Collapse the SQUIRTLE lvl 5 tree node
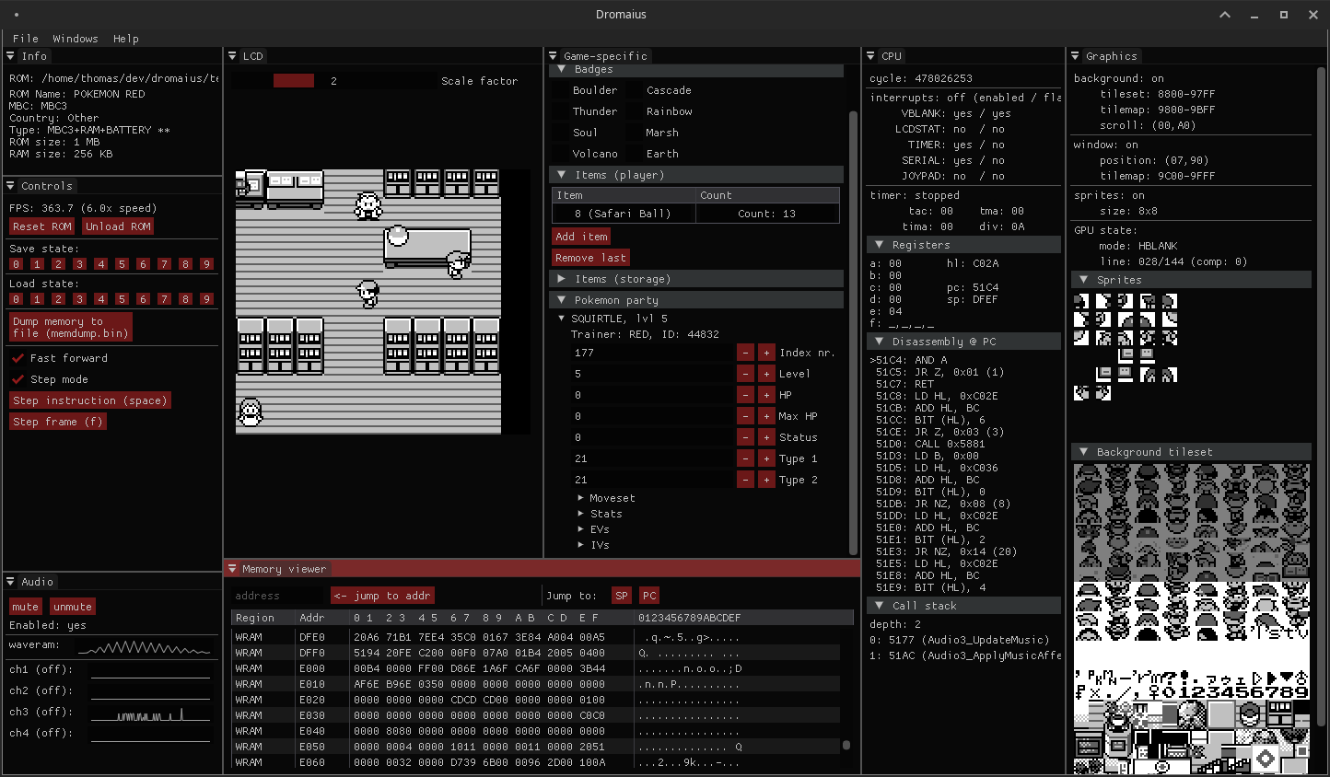The image size is (1330, 777). pyautogui.click(x=562, y=319)
